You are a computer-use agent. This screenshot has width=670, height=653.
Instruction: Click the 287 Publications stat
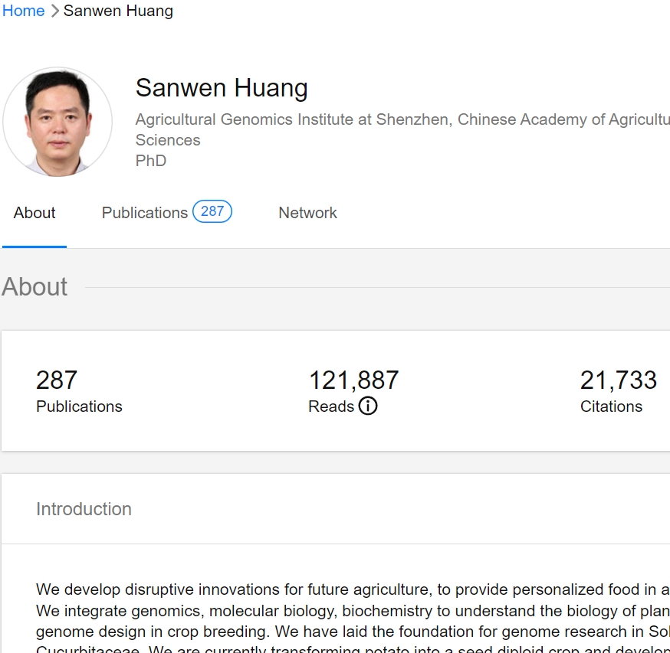(x=79, y=390)
